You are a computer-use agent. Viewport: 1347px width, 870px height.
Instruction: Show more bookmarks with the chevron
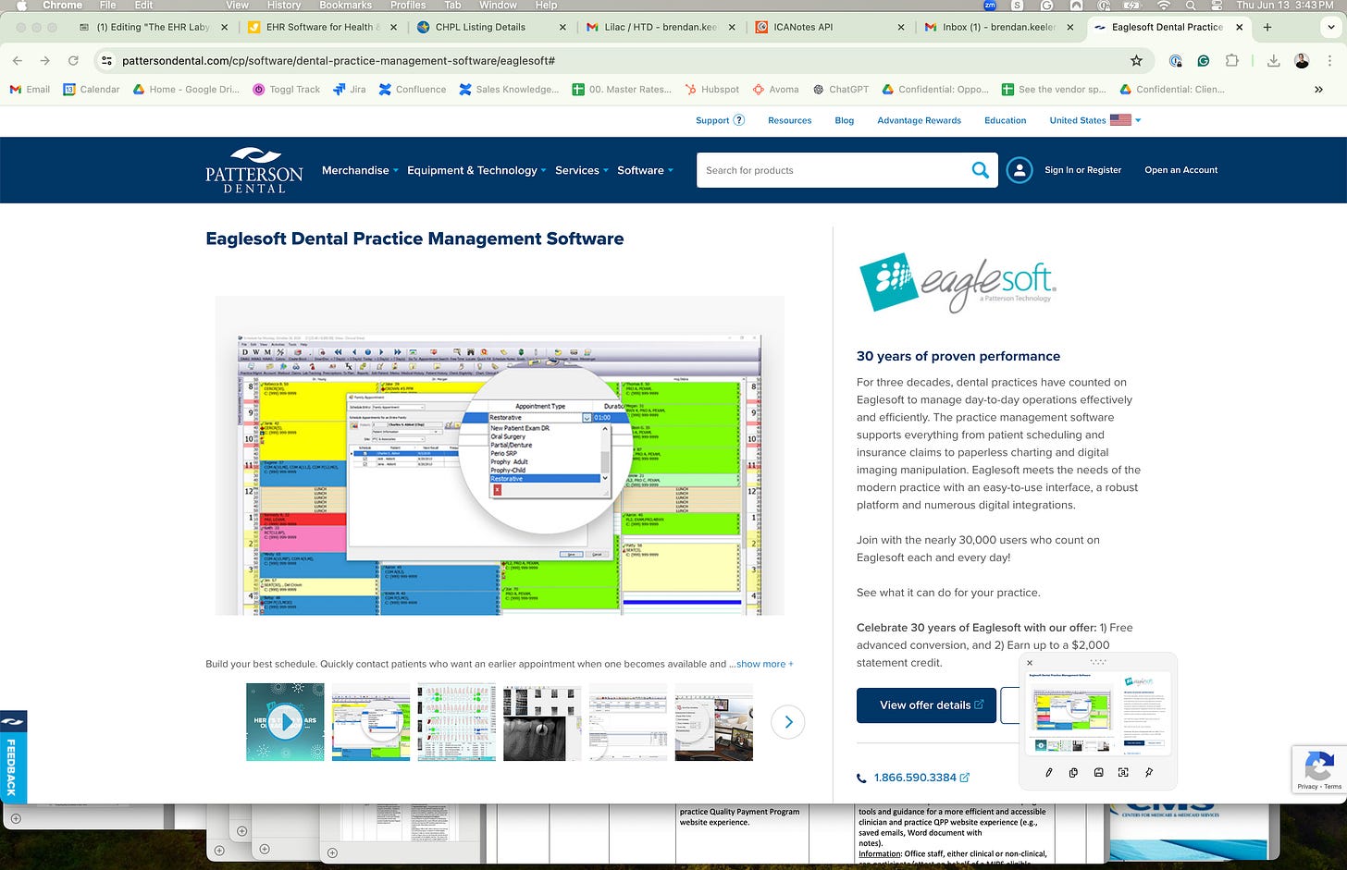(x=1318, y=90)
